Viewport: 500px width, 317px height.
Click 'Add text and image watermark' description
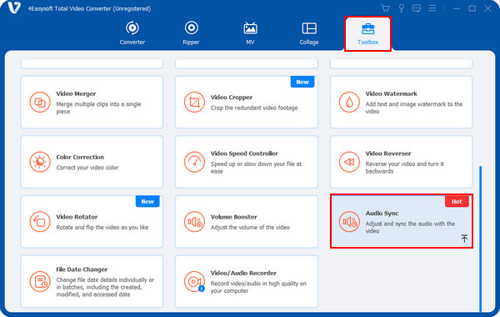click(414, 108)
